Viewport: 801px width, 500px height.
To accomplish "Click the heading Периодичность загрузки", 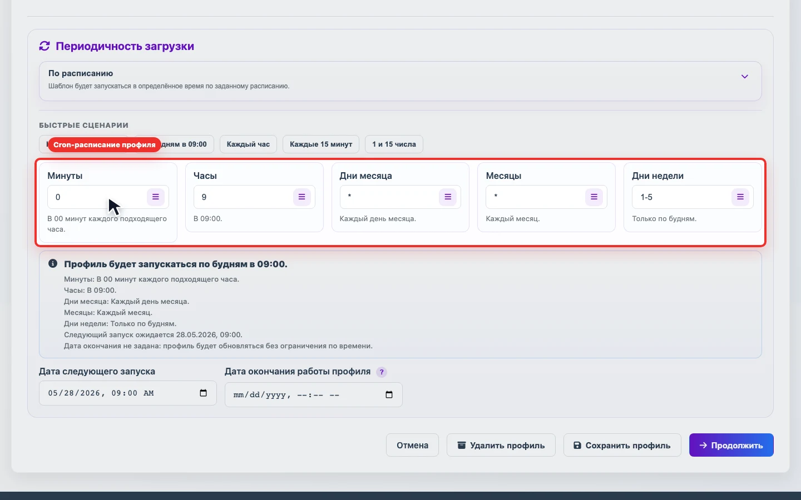I will pyautogui.click(x=125, y=46).
